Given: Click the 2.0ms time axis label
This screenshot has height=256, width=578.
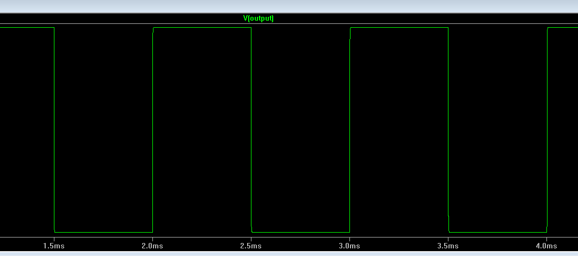Looking at the screenshot, I should (152, 246).
